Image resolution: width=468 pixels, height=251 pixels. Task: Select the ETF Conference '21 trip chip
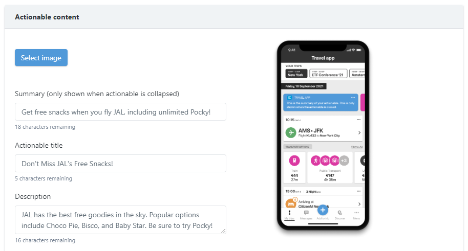point(328,74)
